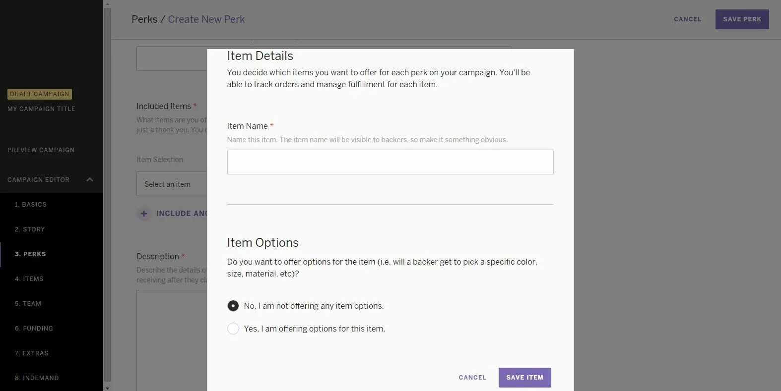Navigate to the 5. Team section
Viewport: 781px width, 391px height.
click(28, 304)
